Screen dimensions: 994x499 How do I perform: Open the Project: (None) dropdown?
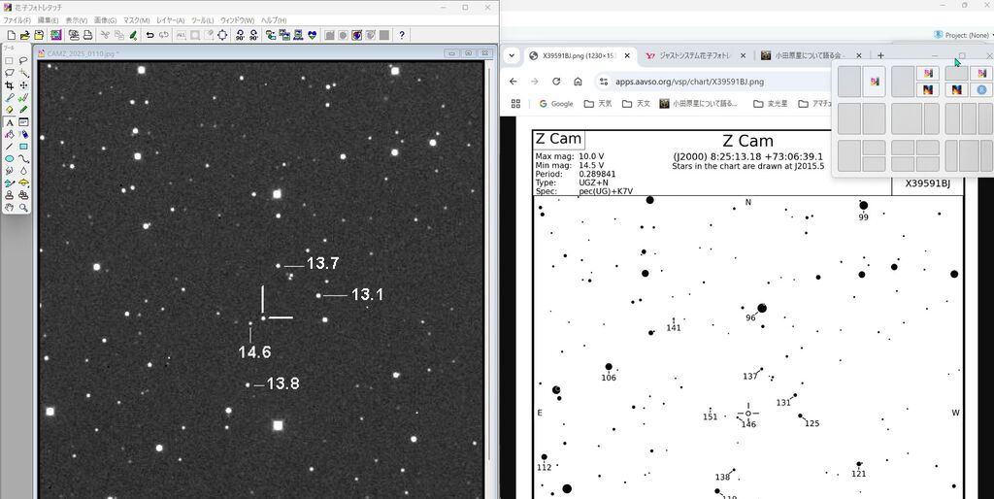964,35
